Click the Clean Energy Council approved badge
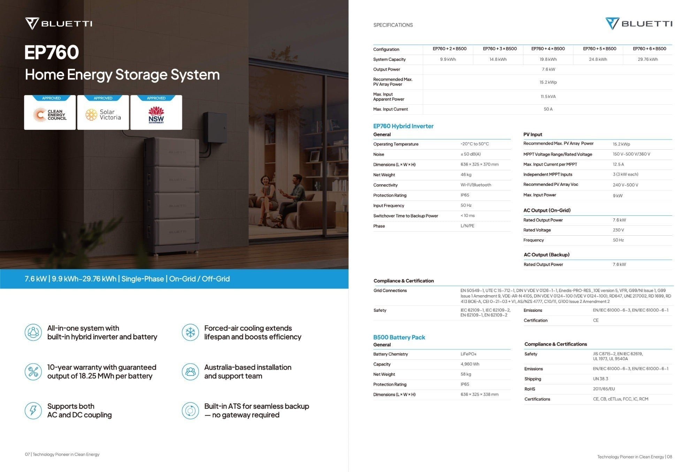This screenshot has width=697, height=472. tap(50, 113)
